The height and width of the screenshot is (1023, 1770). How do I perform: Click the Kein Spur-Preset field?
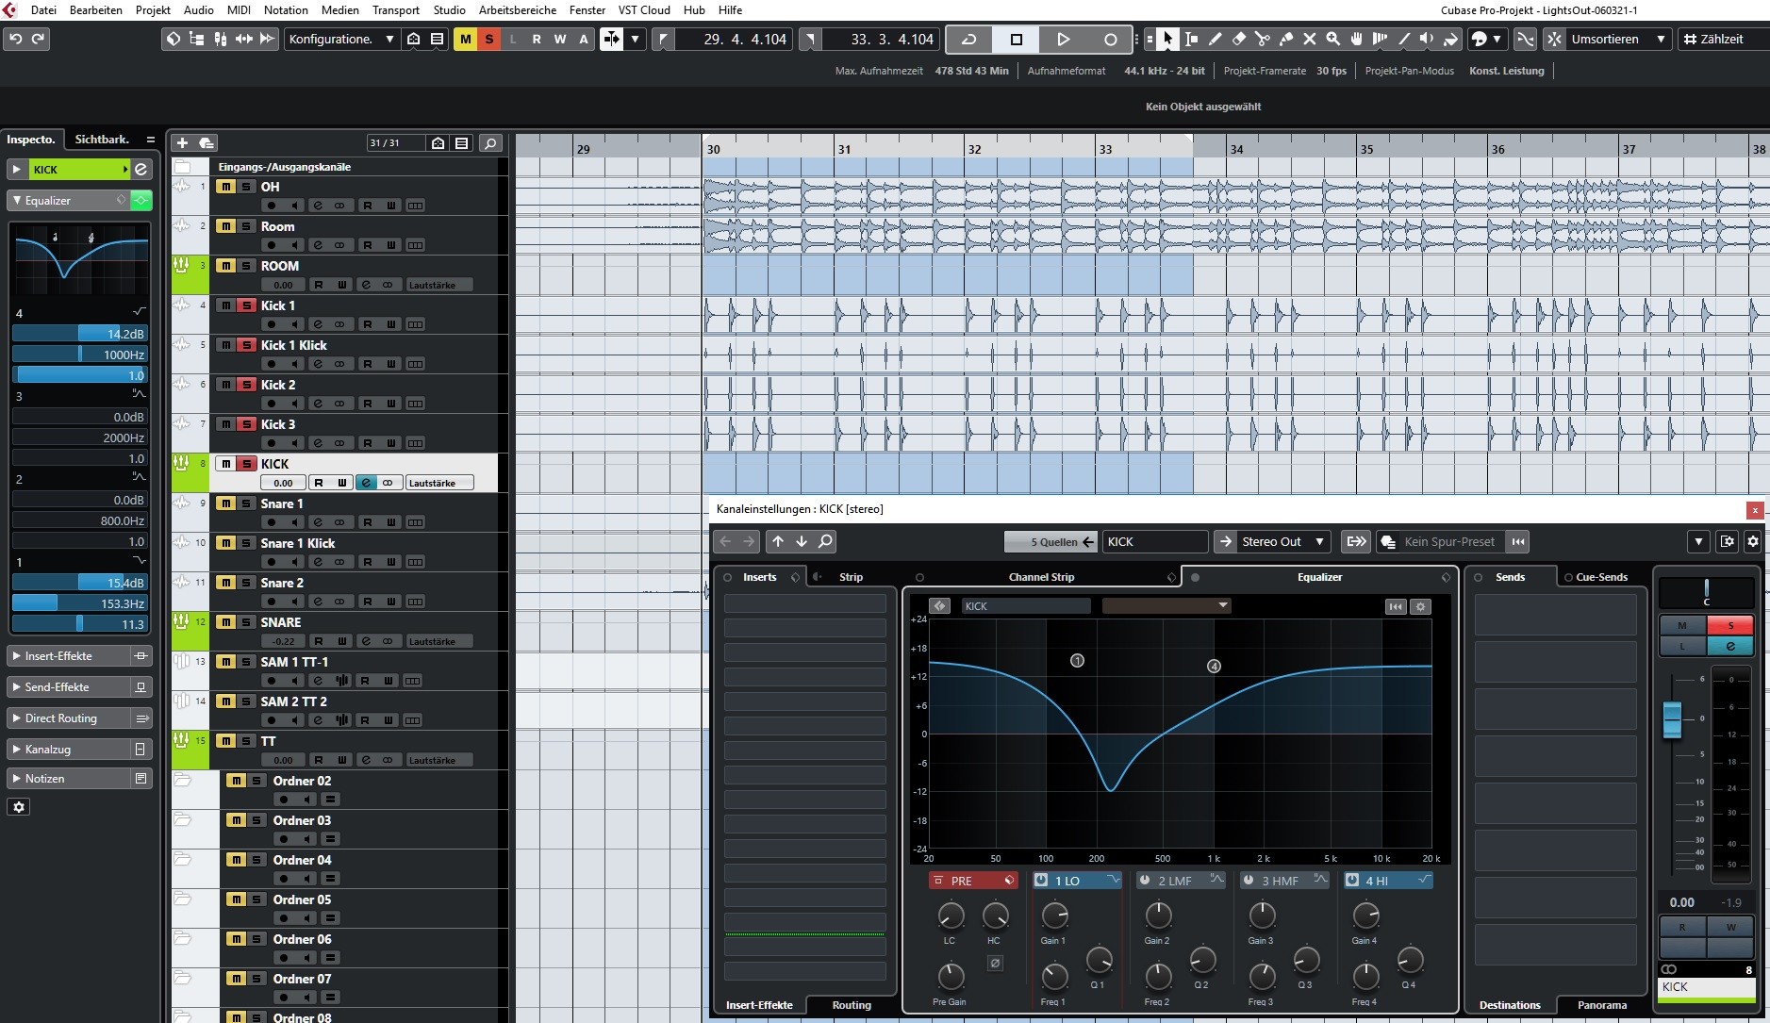1449,541
